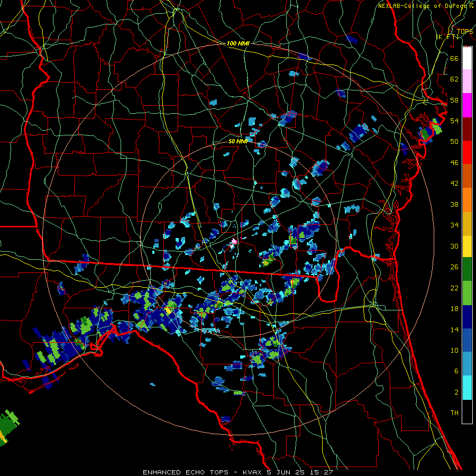This screenshot has width=476, height=476.
Task: Click the gold legend color band
Action: pyautogui.click(x=467, y=223)
